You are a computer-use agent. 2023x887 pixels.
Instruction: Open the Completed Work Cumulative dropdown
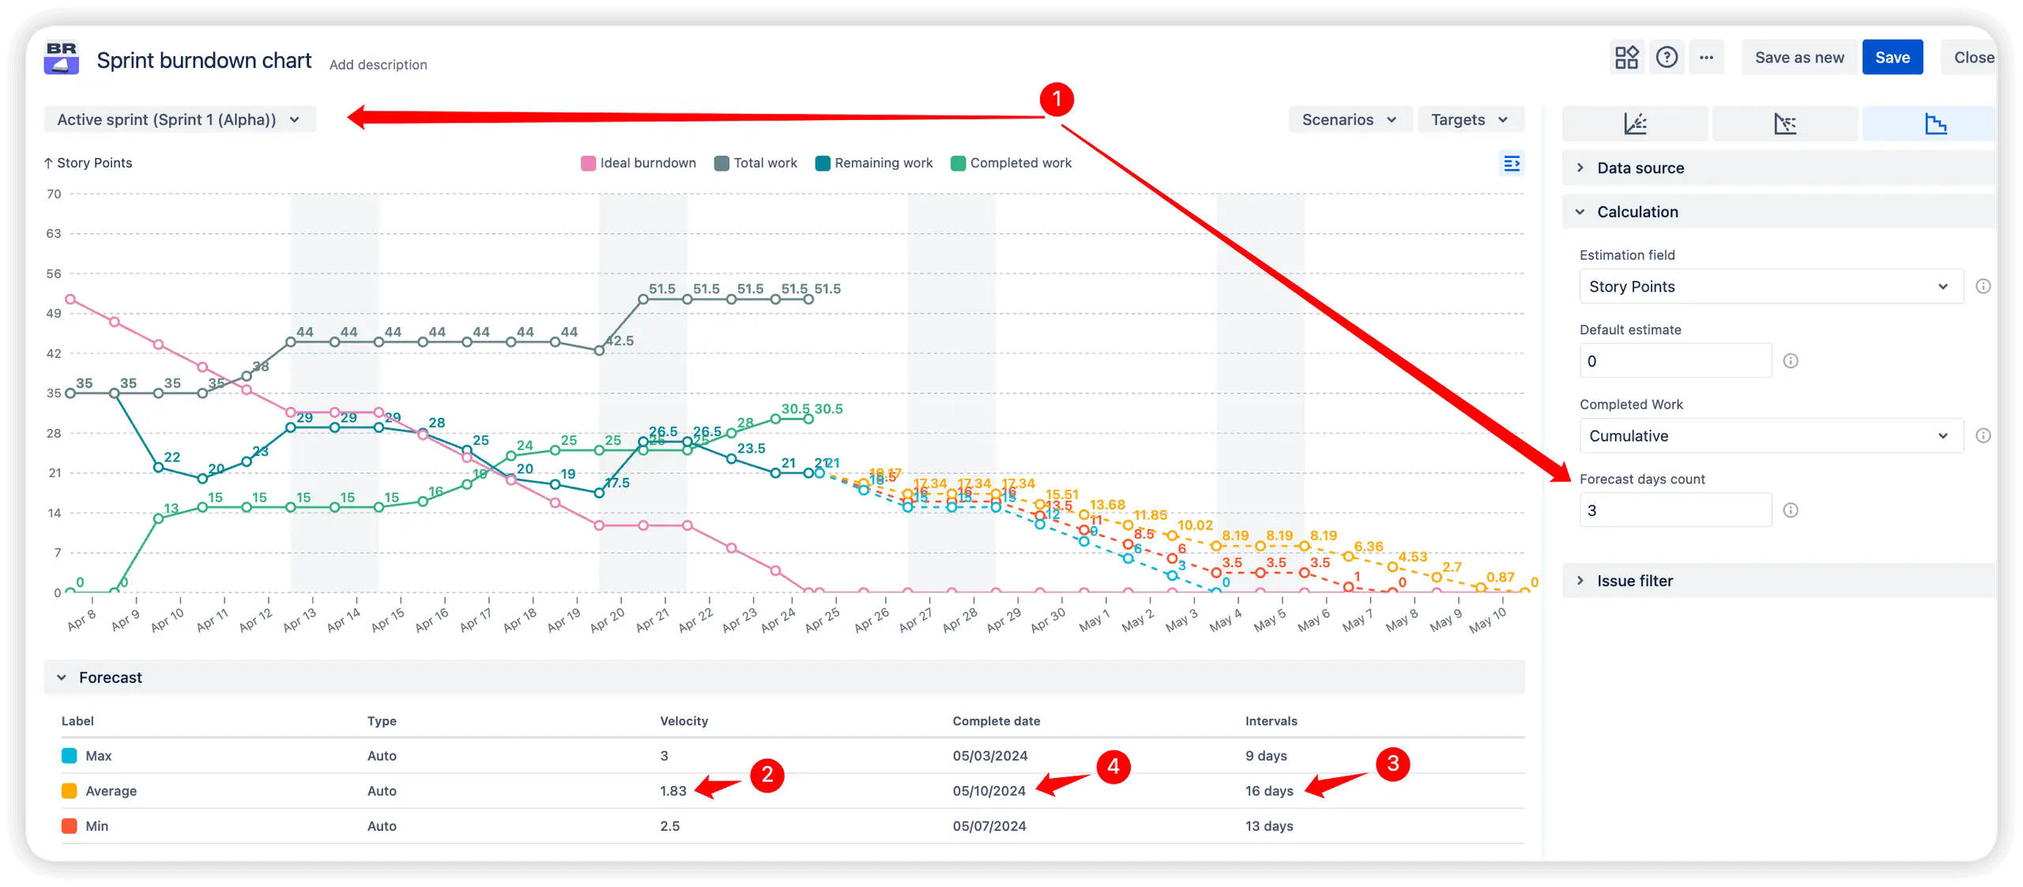(x=1770, y=435)
